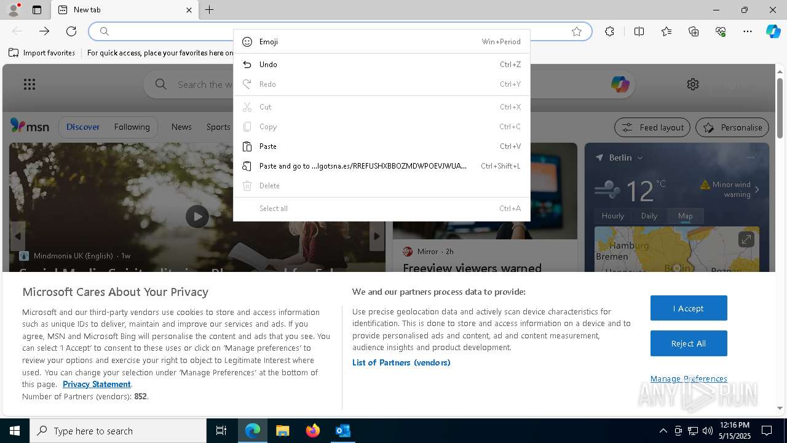Open Outlook from taskbar
The width and height of the screenshot is (787, 443).
(343, 431)
